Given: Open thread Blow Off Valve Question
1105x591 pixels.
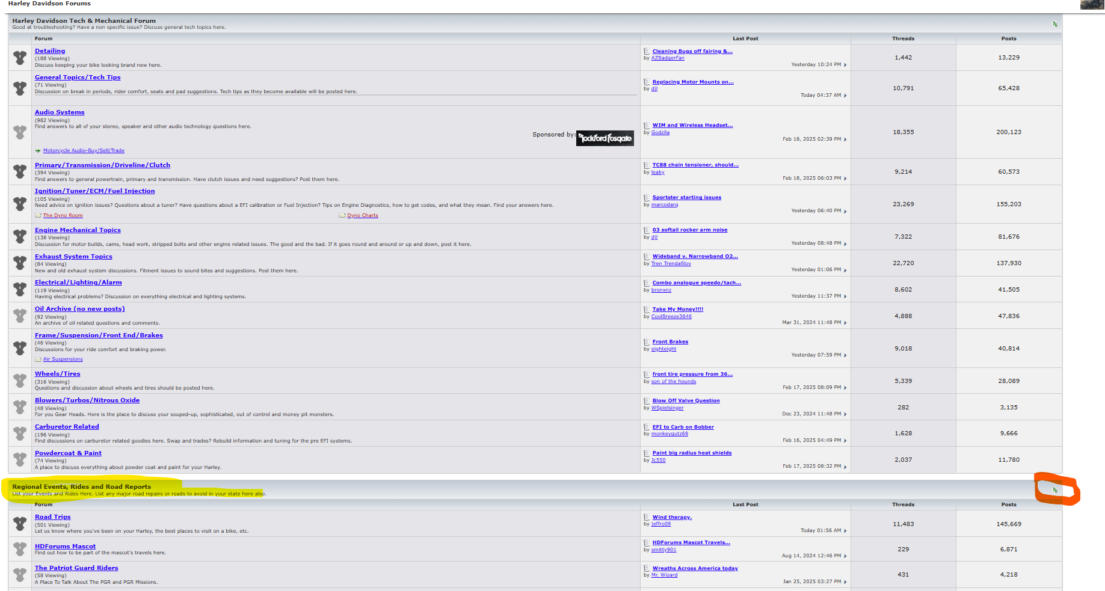Looking at the screenshot, I should pos(686,400).
